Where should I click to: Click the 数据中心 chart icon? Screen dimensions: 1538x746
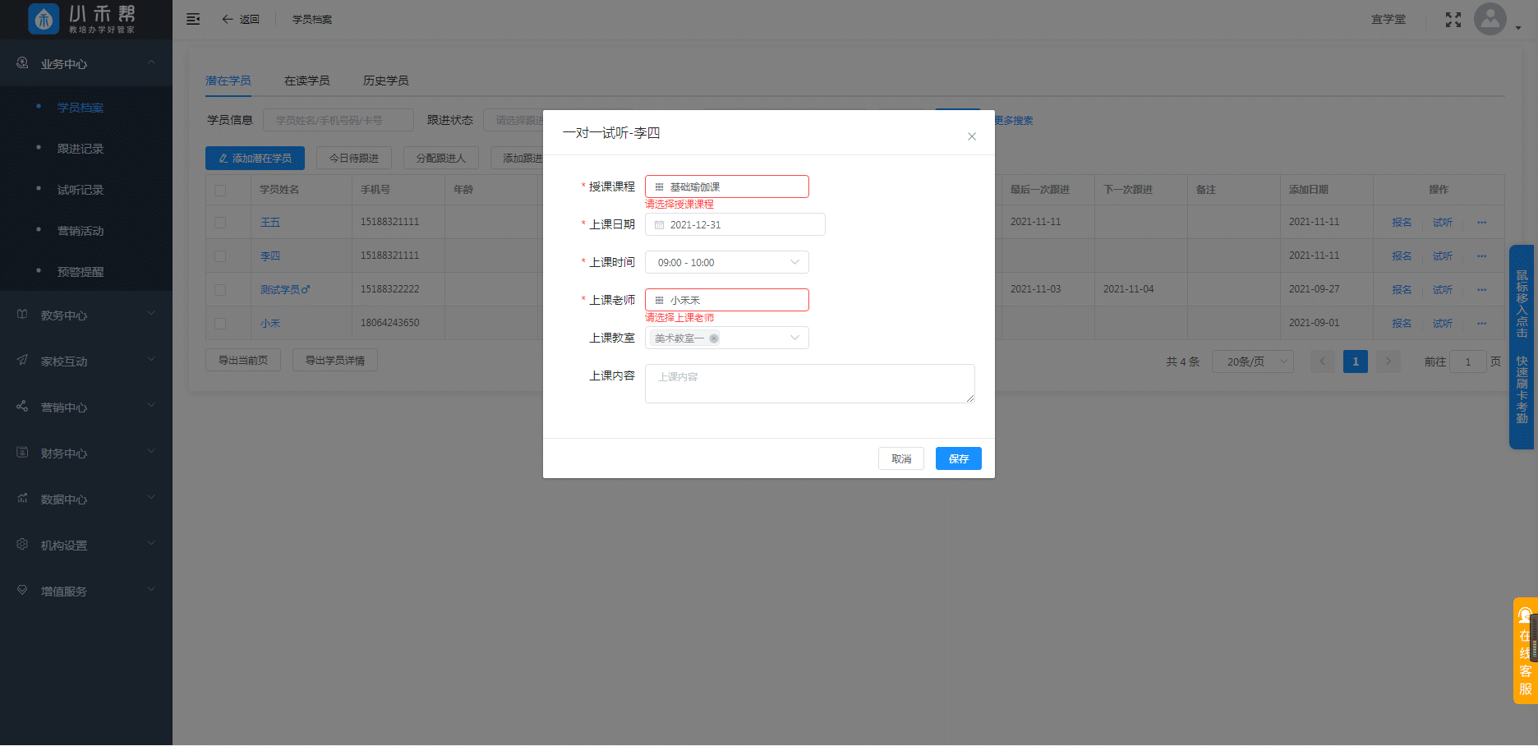[22, 499]
